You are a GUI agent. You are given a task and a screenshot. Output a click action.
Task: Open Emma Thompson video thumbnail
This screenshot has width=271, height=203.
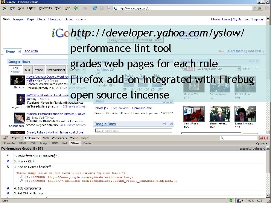[x=245, y=114]
